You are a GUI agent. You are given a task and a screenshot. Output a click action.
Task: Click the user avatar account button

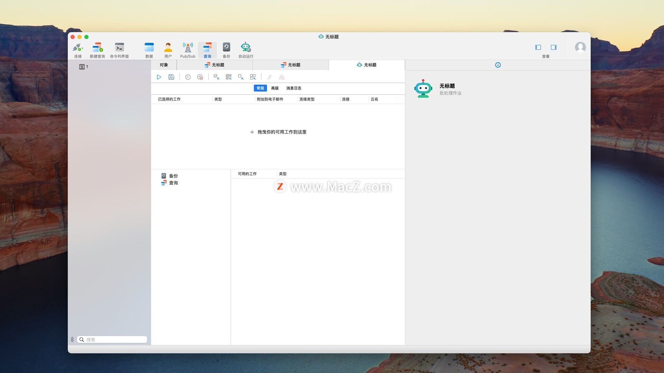[x=580, y=47]
